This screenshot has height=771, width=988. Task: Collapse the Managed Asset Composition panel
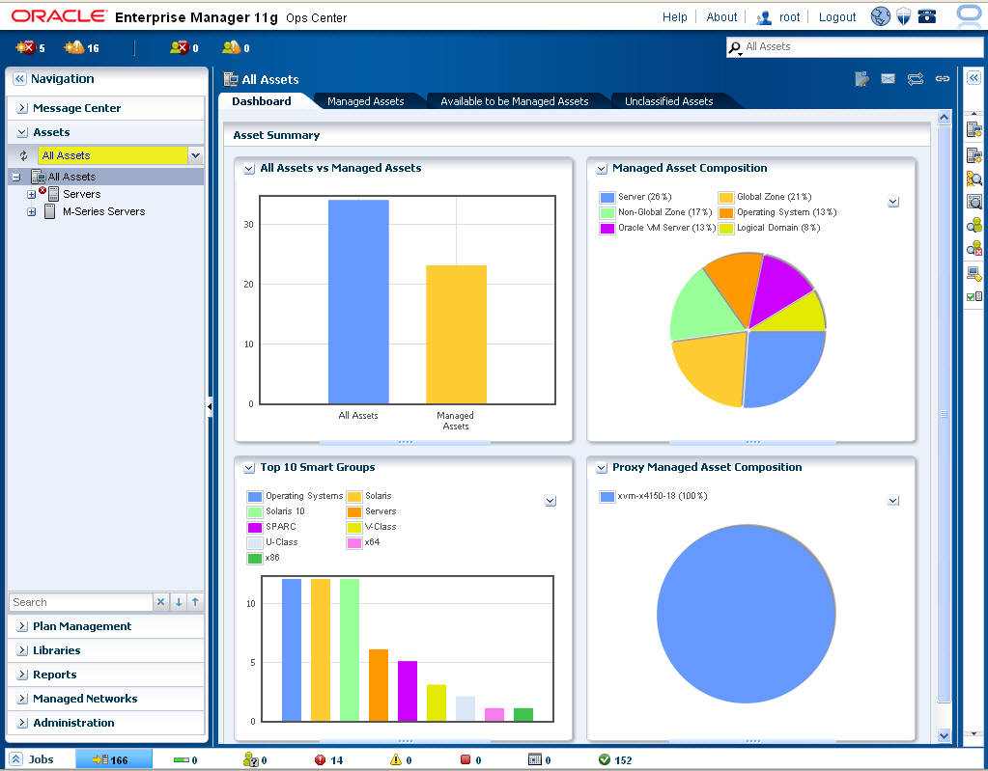(601, 169)
